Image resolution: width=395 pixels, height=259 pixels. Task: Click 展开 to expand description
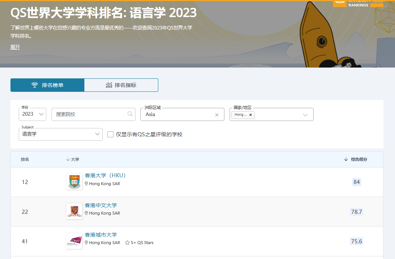pos(15,47)
